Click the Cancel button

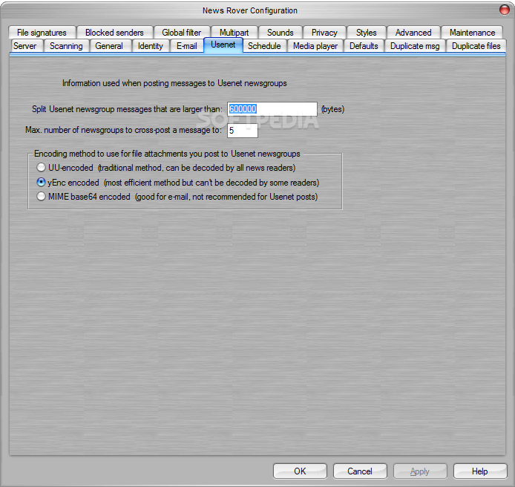pyautogui.click(x=360, y=471)
